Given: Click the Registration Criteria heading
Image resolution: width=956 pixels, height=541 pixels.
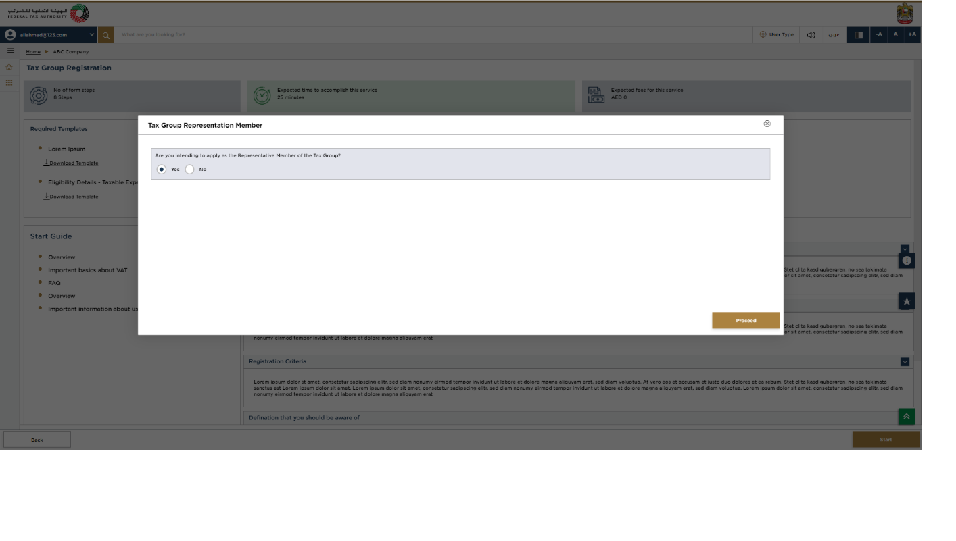Looking at the screenshot, I should (x=277, y=361).
